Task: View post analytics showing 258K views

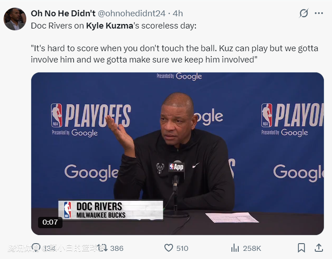Action: [235, 248]
